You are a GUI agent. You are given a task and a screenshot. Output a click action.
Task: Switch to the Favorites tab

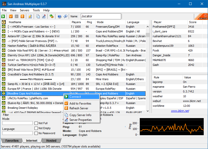click(x=12, y=140)
